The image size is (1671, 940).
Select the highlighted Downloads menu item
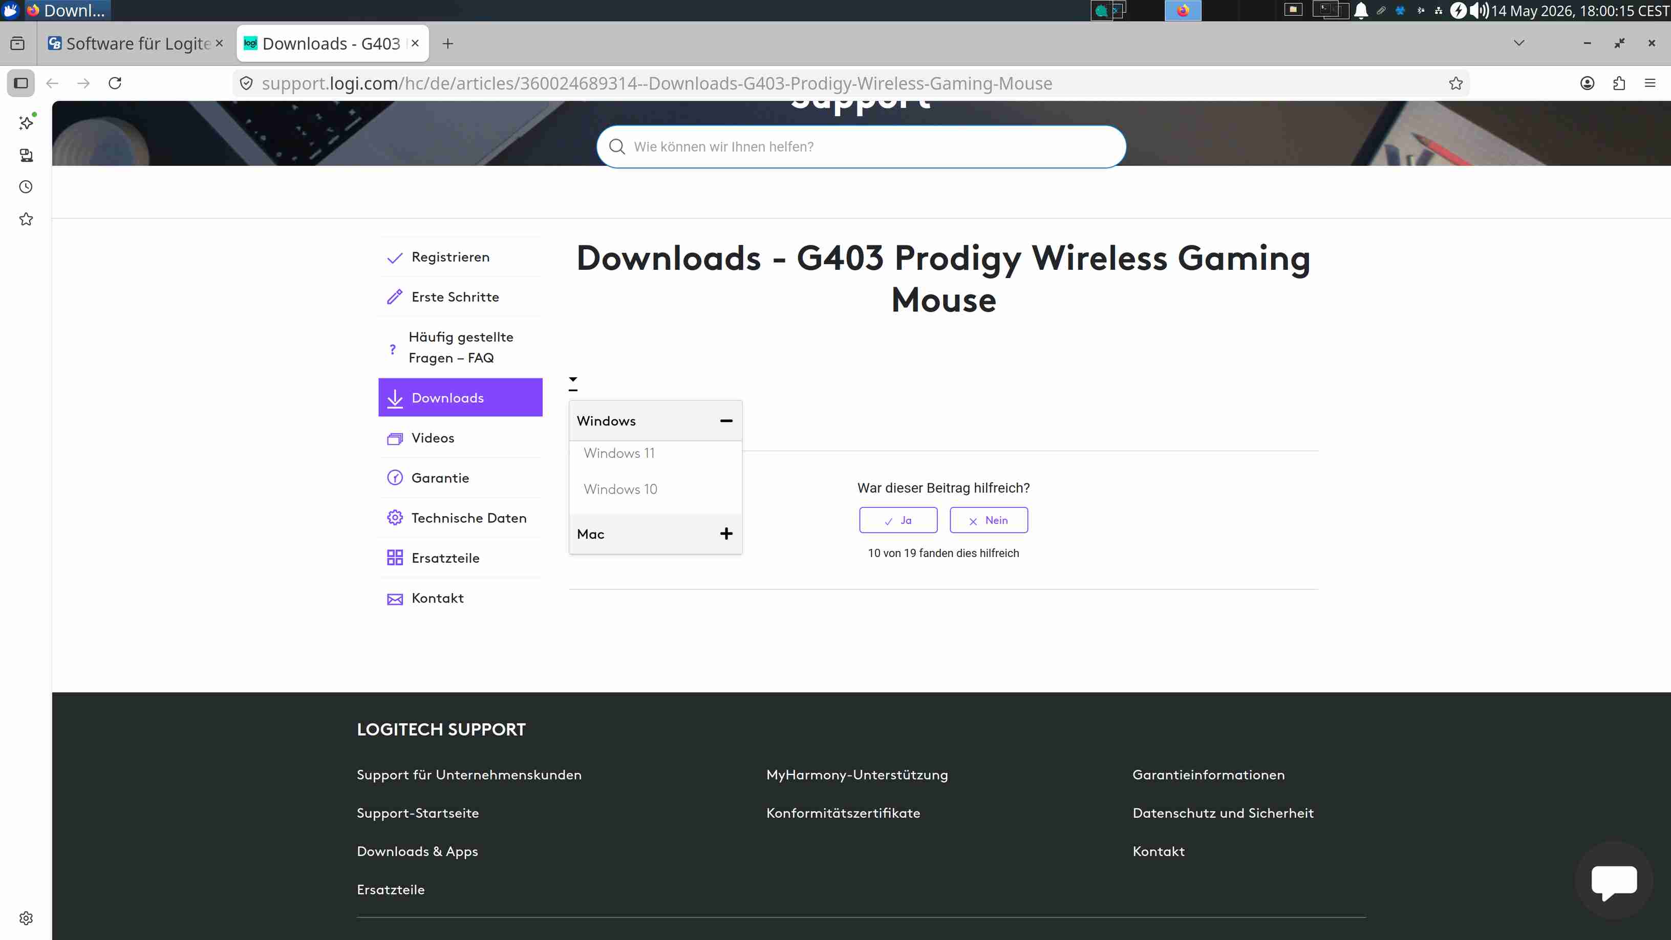(x=460, y=398)
